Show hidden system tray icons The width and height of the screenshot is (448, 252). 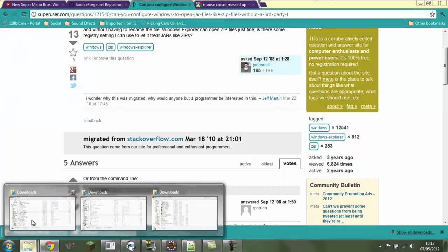coord(380,246)
